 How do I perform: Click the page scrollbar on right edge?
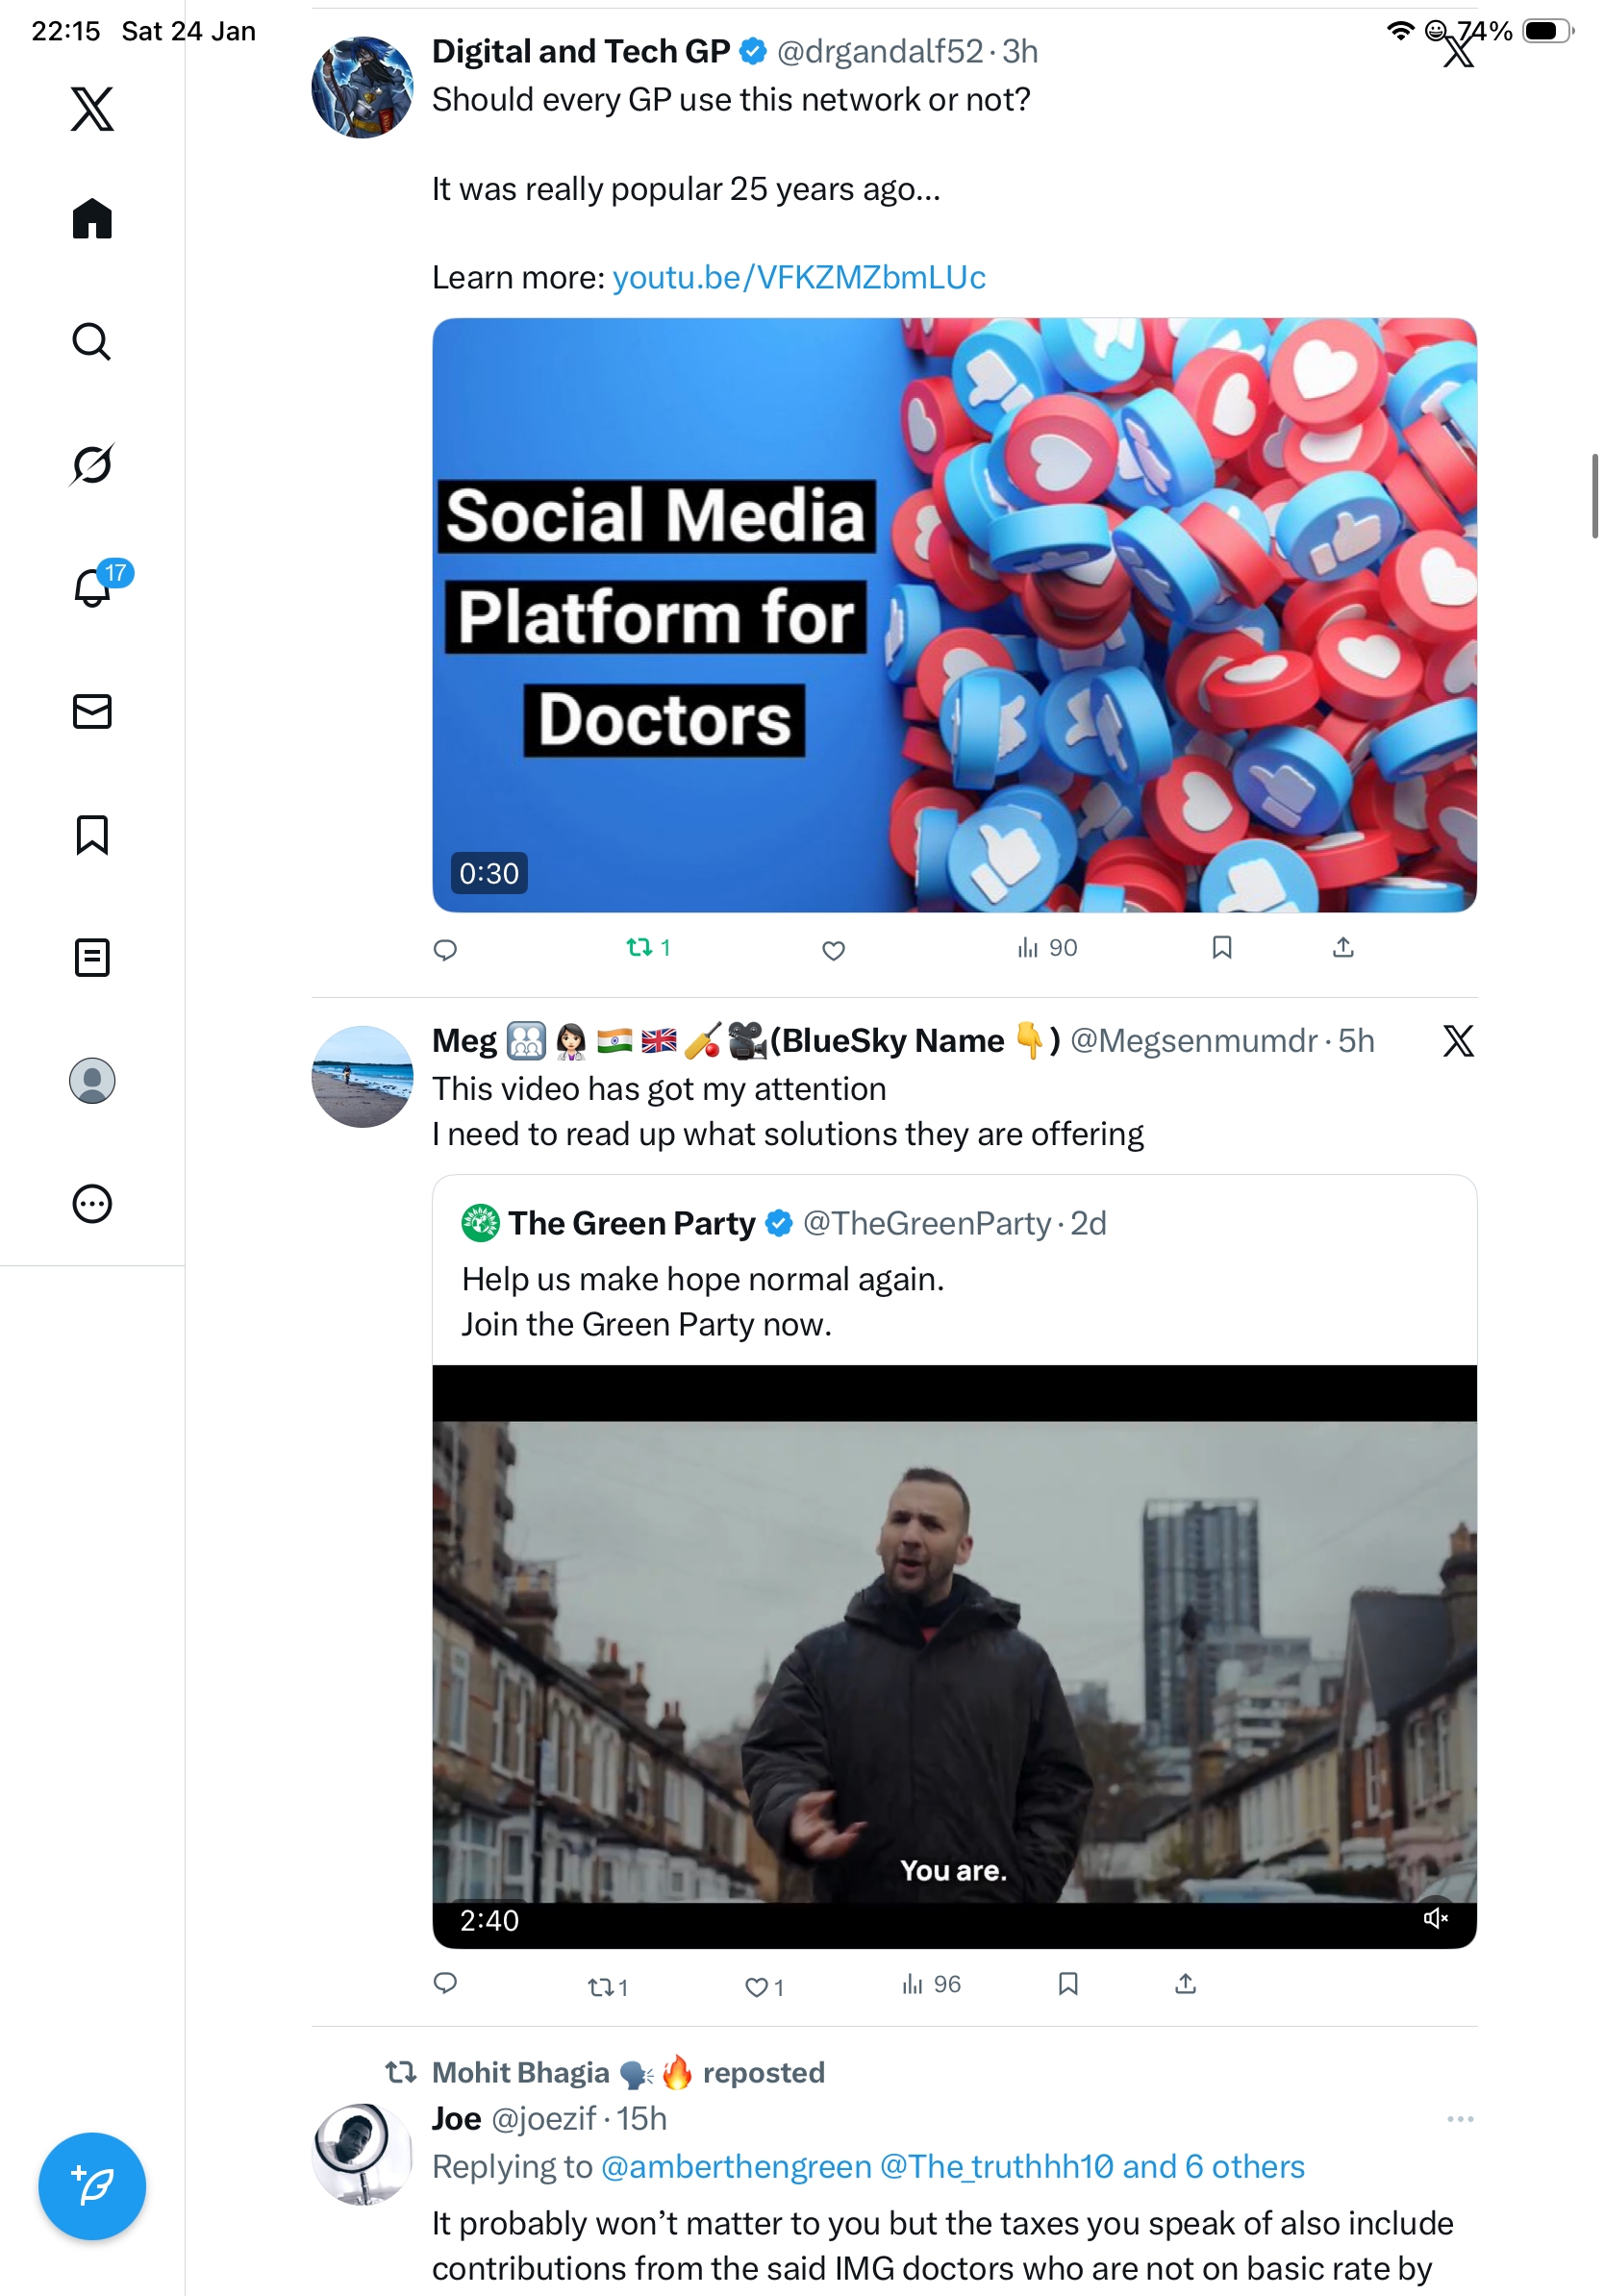click(1595, 496)
